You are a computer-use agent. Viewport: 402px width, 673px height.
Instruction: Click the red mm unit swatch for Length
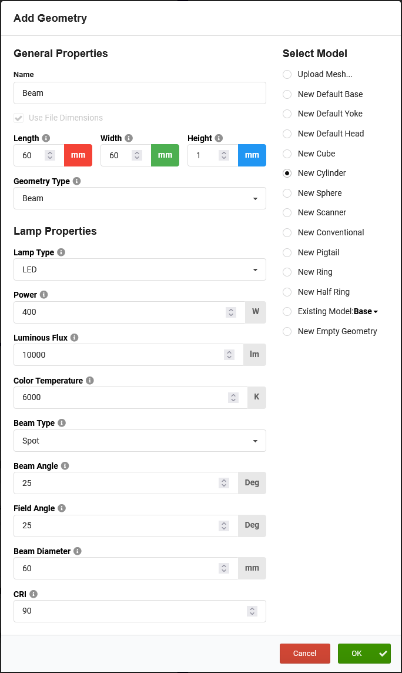(78, 155)
